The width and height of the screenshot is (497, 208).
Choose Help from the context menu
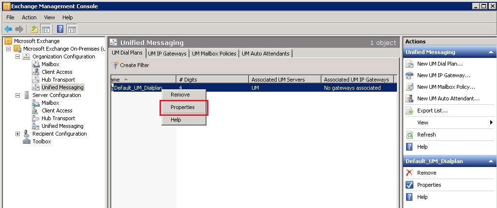184,120
